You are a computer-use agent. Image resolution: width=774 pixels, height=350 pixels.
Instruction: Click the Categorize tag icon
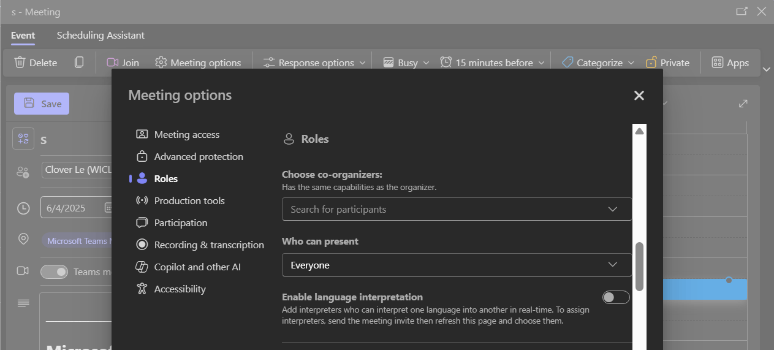567,63
